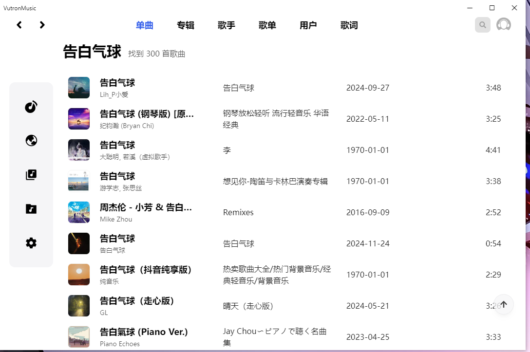The height and width of the screenshot is (352, 530).
Task: Open the settings gear in sidebar
Action: [x=31, y=243]
